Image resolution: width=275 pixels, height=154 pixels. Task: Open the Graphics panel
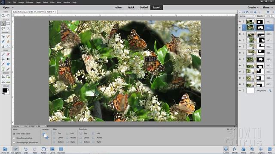tap(261, 150)
